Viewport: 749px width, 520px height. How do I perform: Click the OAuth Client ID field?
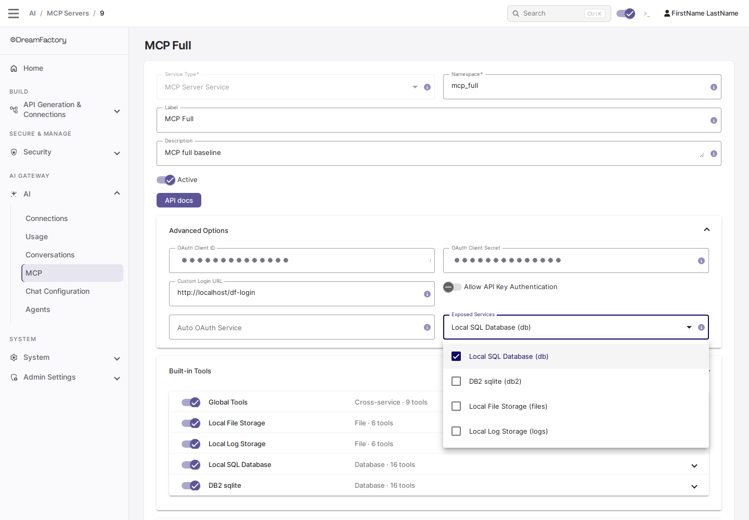click(302, 261)
